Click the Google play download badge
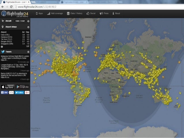This screenshot has height=138, width=184. (x=22, y=87)
